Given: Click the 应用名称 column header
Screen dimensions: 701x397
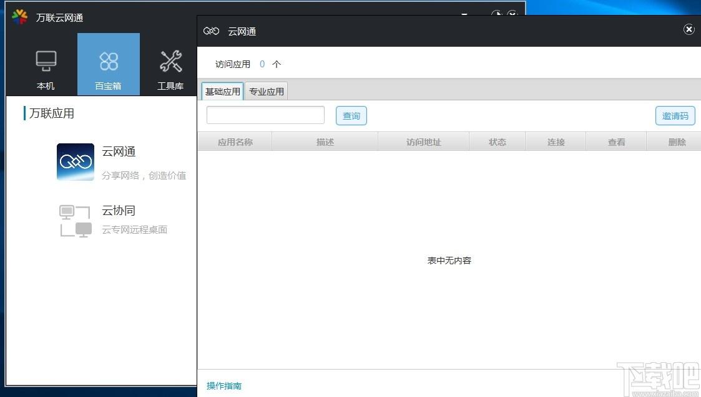Looking at the screenshot, I should coord(235,142).
